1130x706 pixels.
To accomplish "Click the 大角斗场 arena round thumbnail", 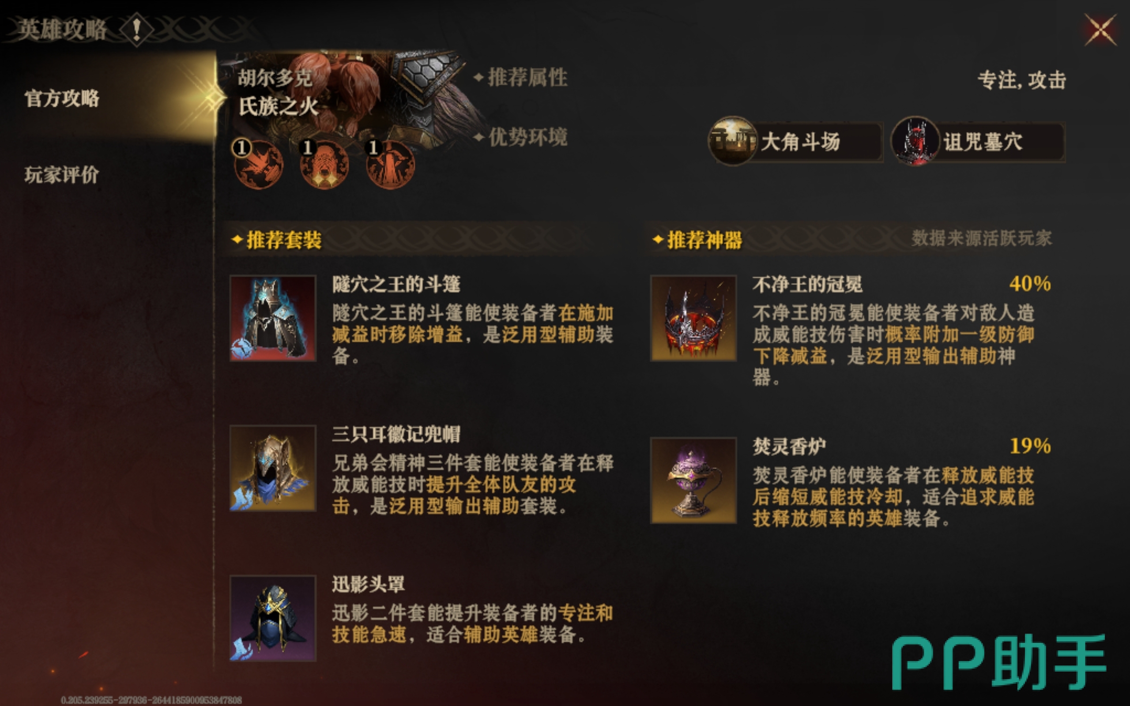I will (x=733, y=141).
